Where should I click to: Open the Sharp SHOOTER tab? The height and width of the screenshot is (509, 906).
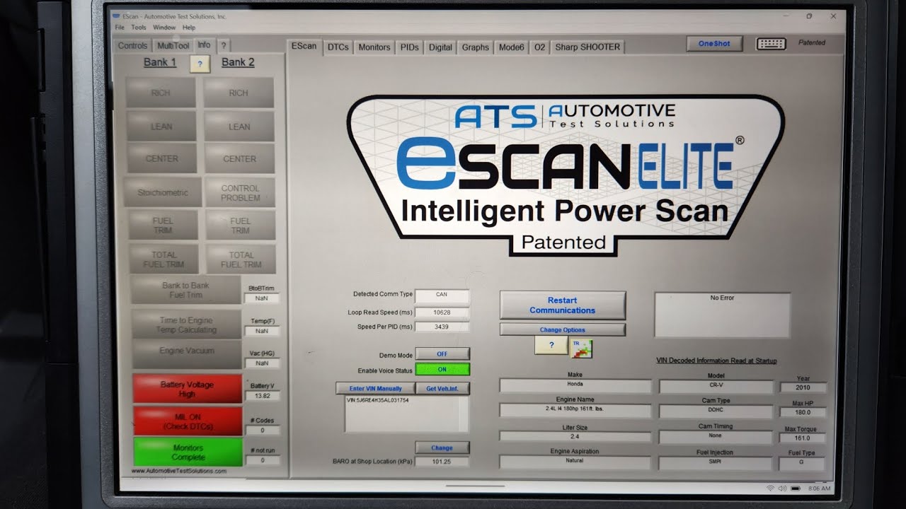(587, 47)
